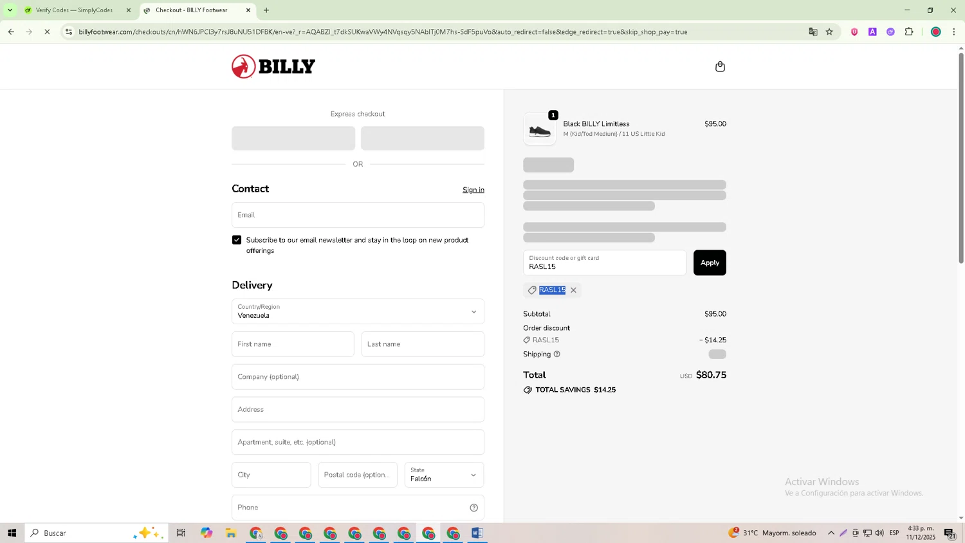Image resolution: width=965 pixels, height=543 pixels.
Task: Select the Checkout - BILLY Footwear tab
Action: tap(191, 10)
